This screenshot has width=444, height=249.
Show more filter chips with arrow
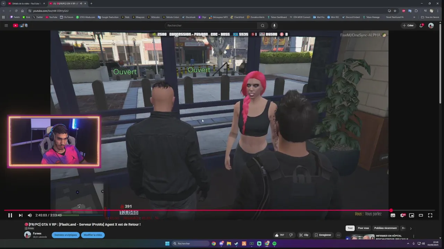(411, 228)
